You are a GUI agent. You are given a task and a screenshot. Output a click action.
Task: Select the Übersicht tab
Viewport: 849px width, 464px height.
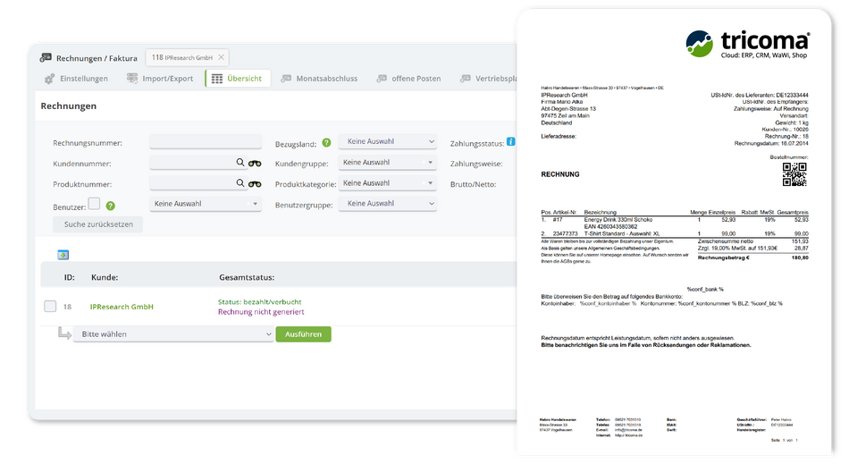(x=238, y=79)
